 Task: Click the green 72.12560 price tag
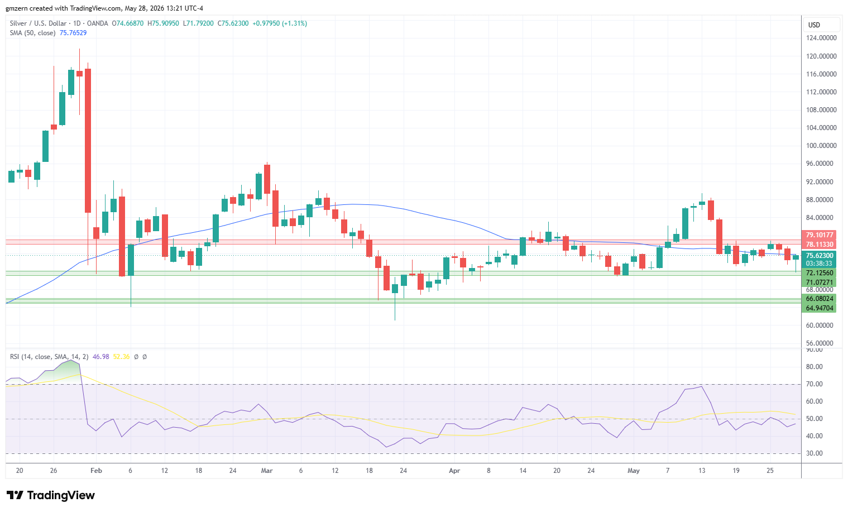pyautogui.click(x=820, y=273)
